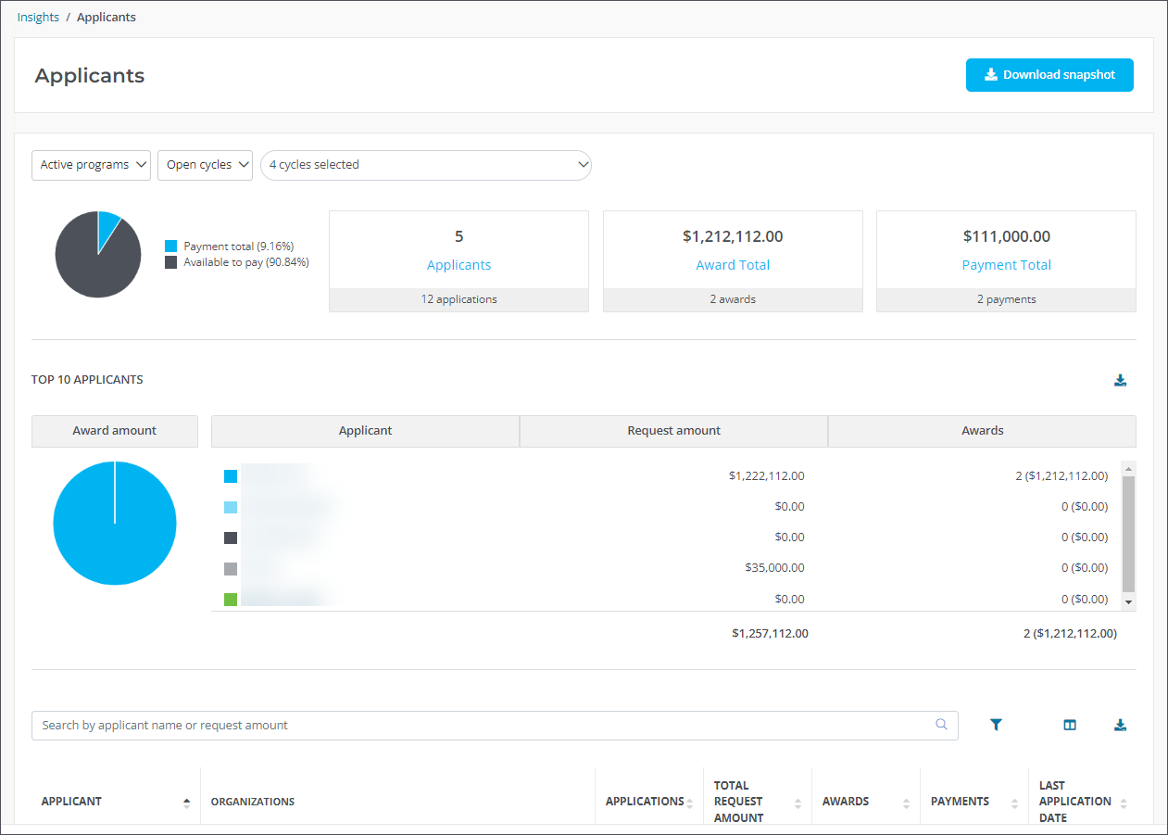The height and width of the screenshot is (835, 1168).
Task: Sort by Applicant column arrow
Action: click(186, 803)
